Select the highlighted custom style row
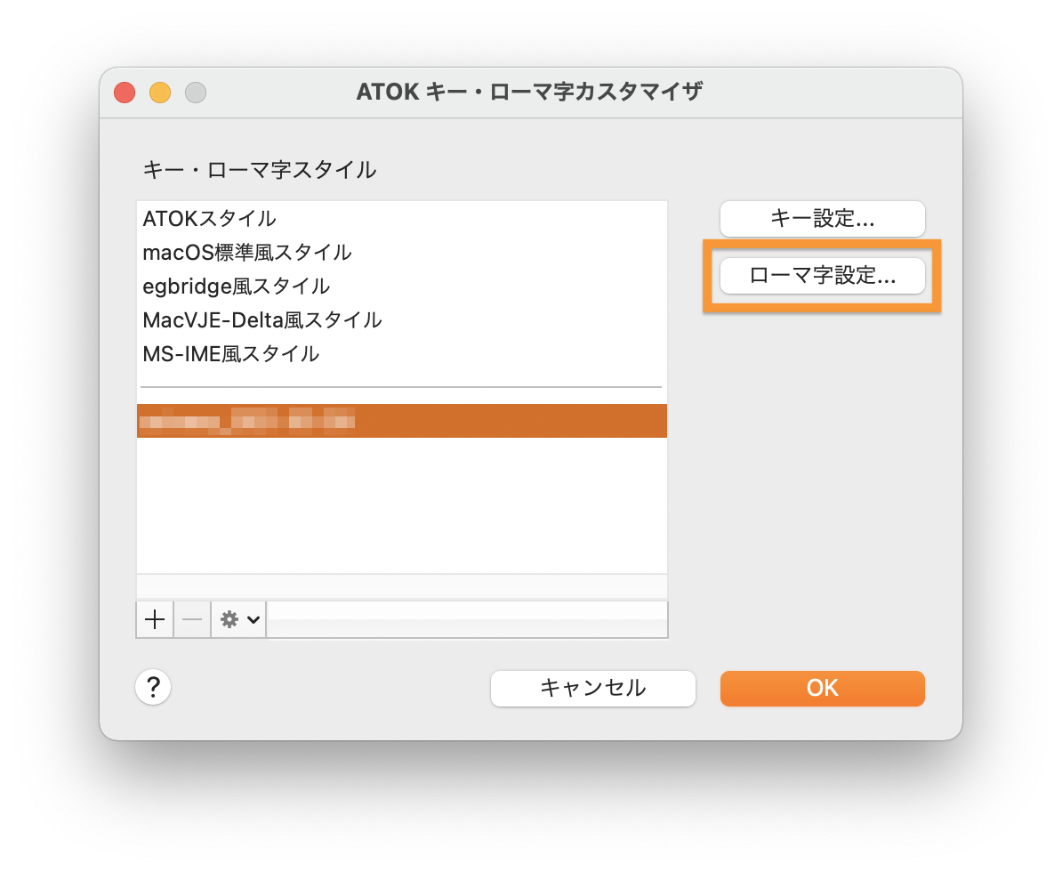 [x=402, y=421]
